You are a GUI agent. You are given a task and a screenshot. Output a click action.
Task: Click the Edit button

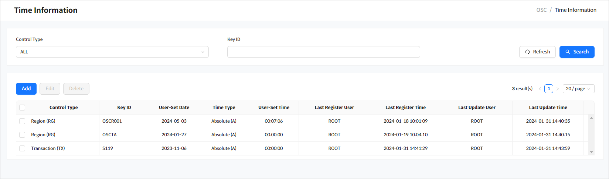(50, 89)
